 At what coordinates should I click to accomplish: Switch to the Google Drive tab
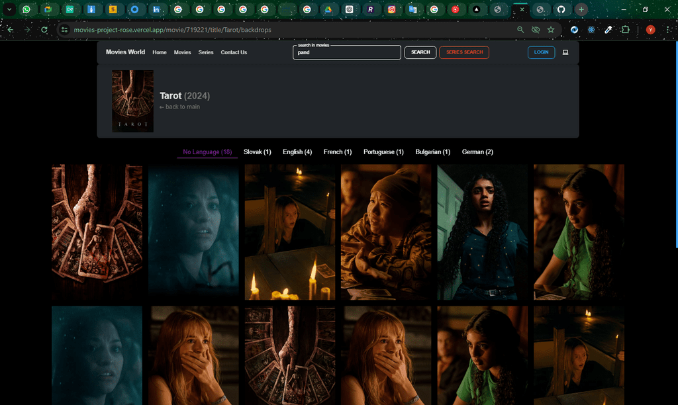[x=328, y=9]
